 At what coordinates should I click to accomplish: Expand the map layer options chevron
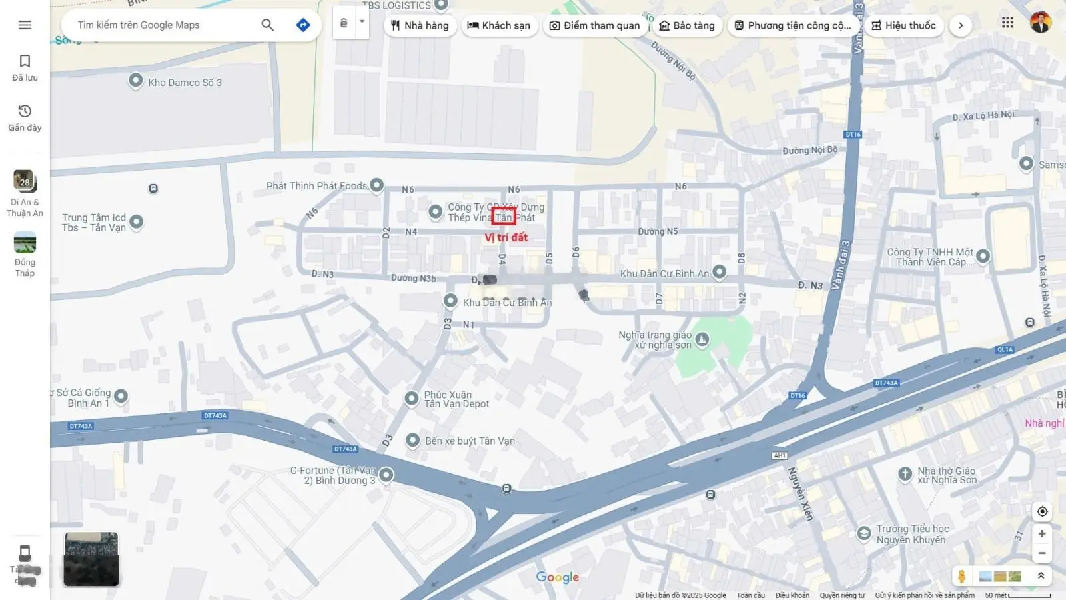tap(1041, 576)
